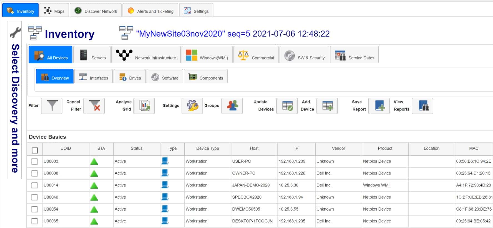Screen dimensions: 493x228
Task: Click workstation type icon for SPECBOX2020
Action: [165, 197]
